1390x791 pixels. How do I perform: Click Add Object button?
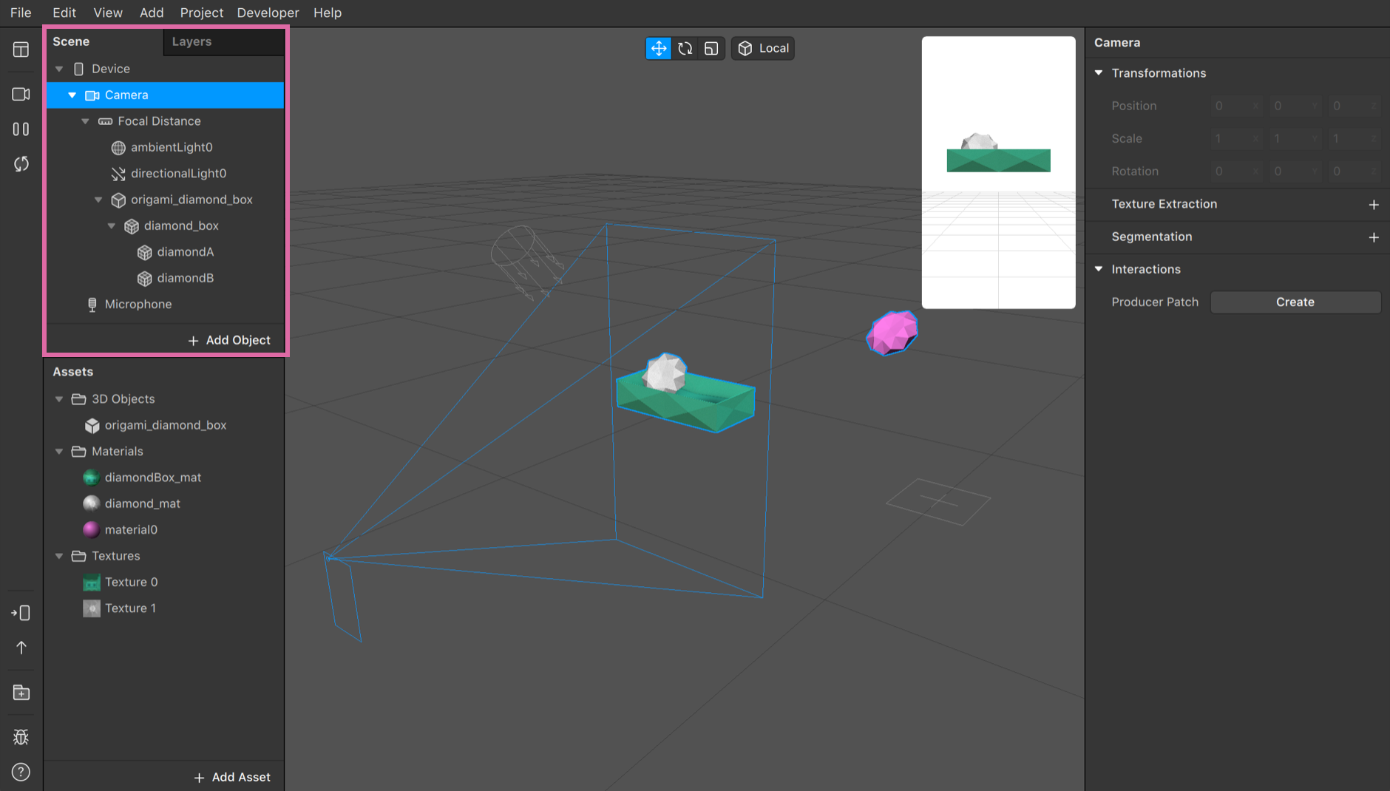tap(229, 340)
